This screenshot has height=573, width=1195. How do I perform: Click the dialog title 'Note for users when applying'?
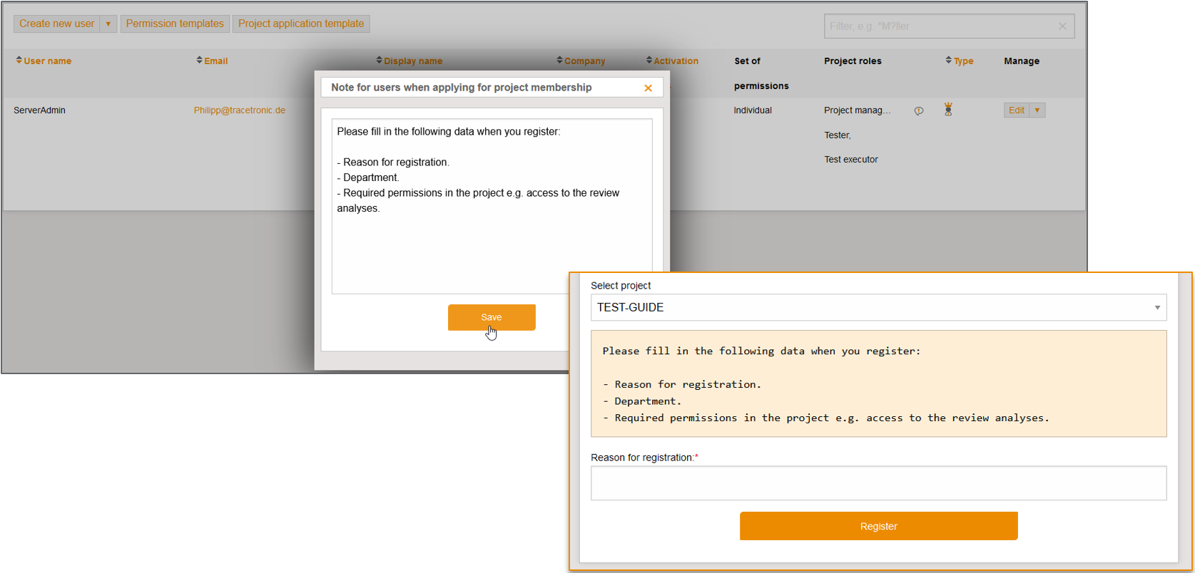pos(462,88)
